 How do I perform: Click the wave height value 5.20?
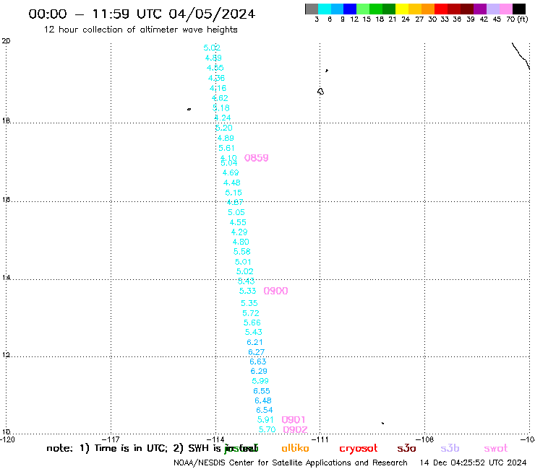click(x=224, y=128)
